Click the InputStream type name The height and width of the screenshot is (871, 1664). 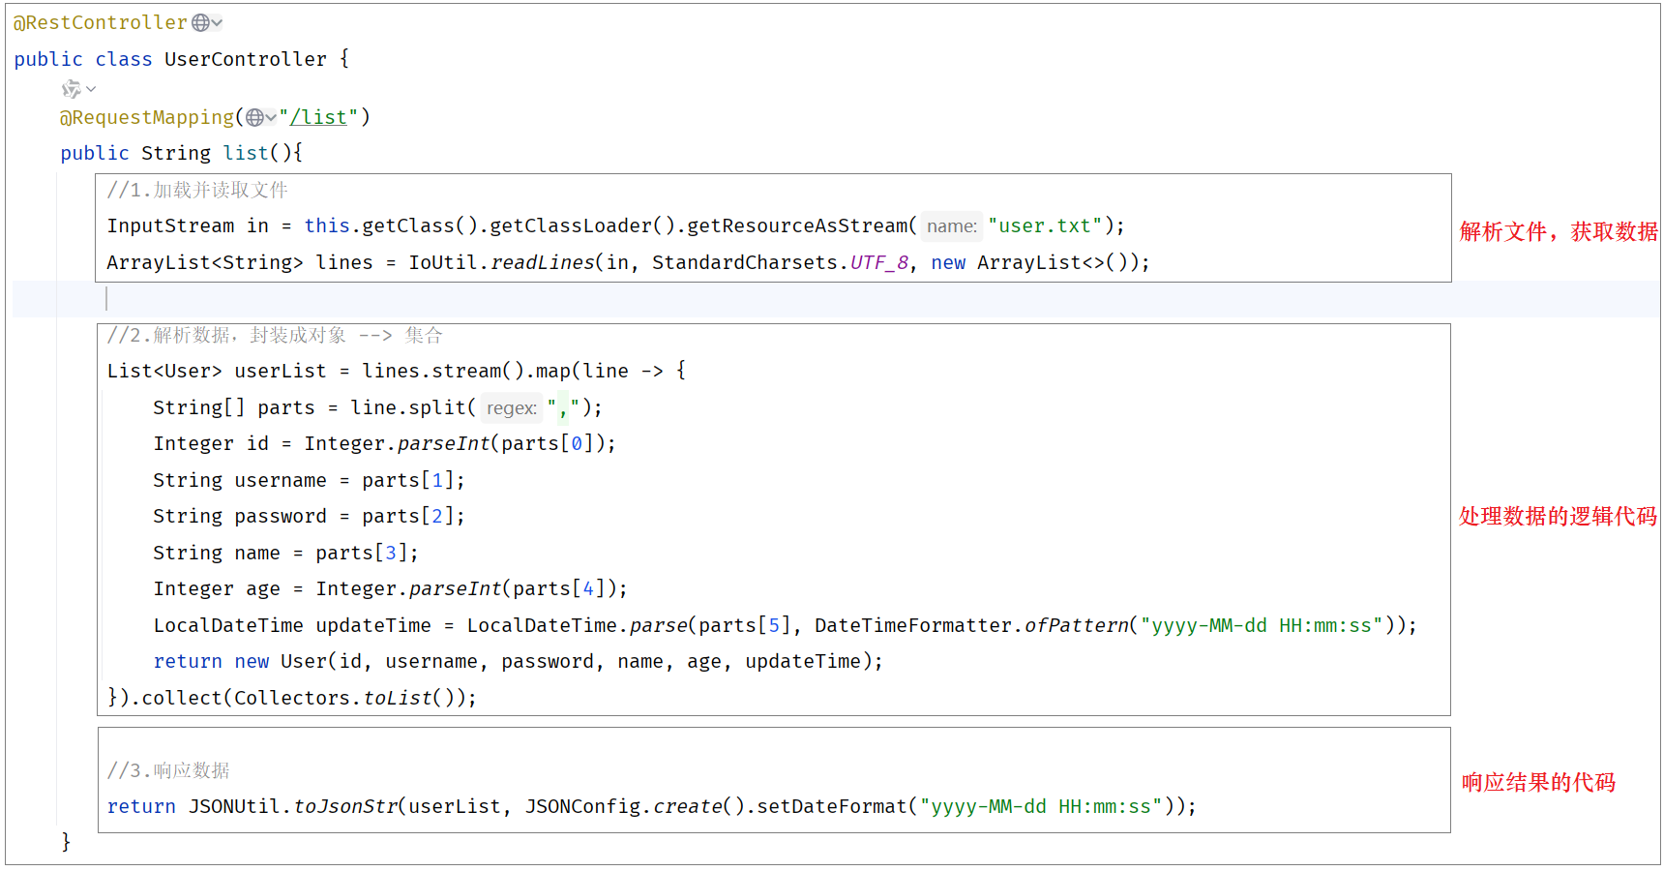170,226
